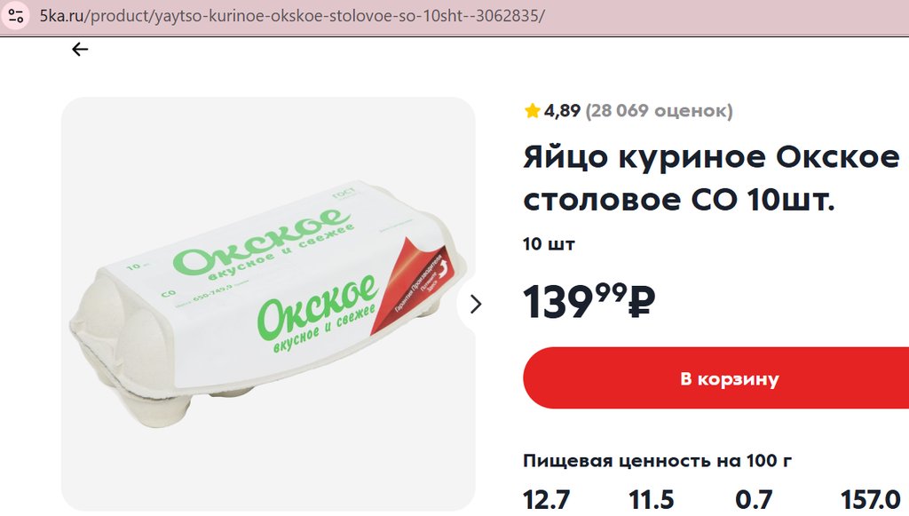Show next product photo with chevron
Screen dimensions: 909x516
pyautogui.click(x=476, y=304)
